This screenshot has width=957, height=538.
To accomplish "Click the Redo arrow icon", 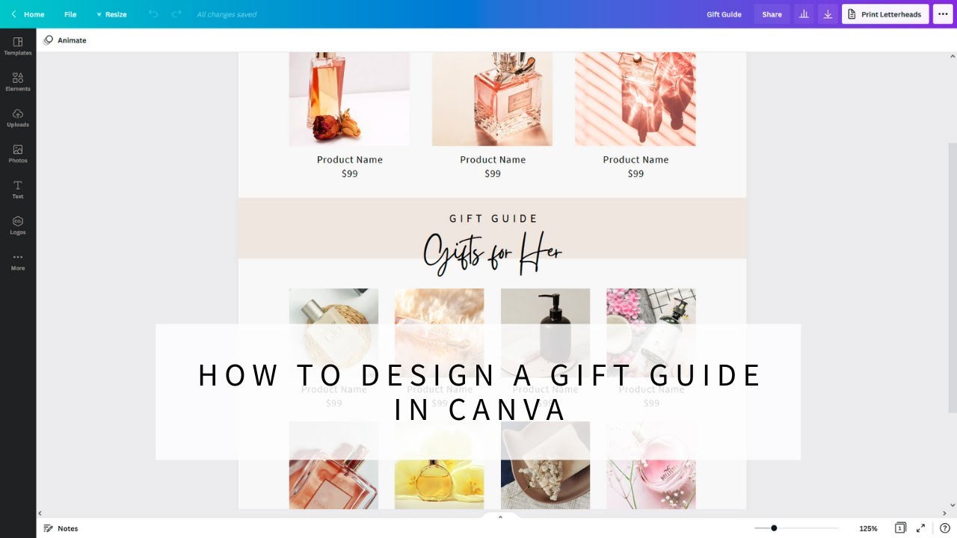I will point(176,14).
